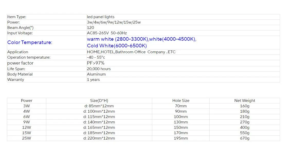
Task: Click the 'Size(D*H)' column header
Action: pyautogui.click(x=99, y=101)
